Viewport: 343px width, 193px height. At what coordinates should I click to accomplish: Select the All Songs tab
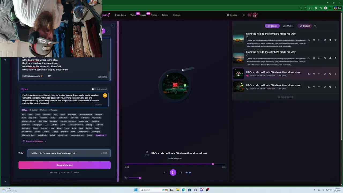(x=272, y=26)
